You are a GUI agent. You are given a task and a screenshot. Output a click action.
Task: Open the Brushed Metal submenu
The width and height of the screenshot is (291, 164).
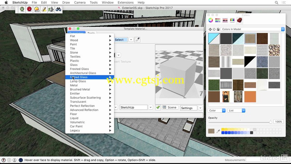89,89
